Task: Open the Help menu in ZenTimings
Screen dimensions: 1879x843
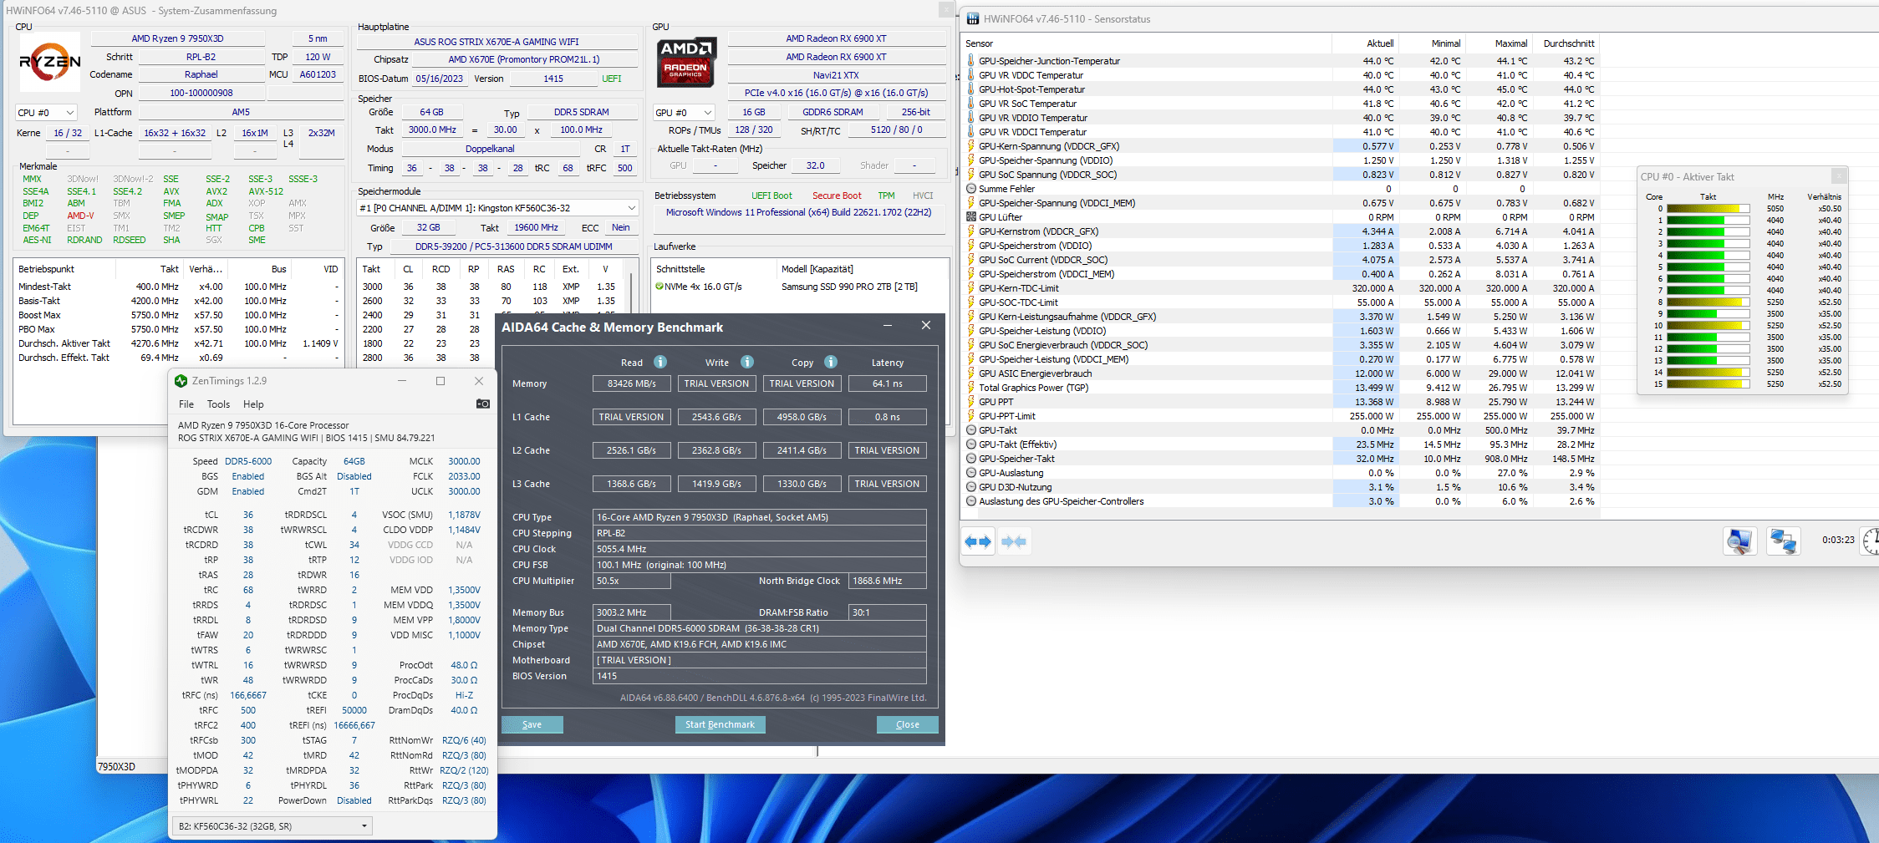Action: [x=253, y=404]
